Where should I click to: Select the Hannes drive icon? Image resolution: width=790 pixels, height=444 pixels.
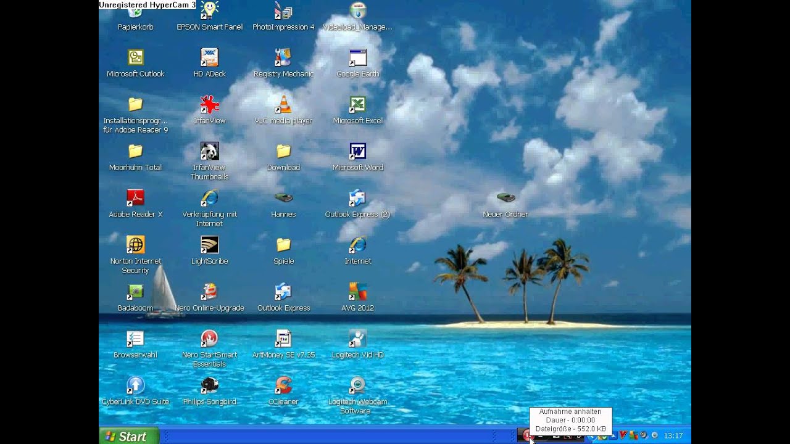(x=283, y=198)
